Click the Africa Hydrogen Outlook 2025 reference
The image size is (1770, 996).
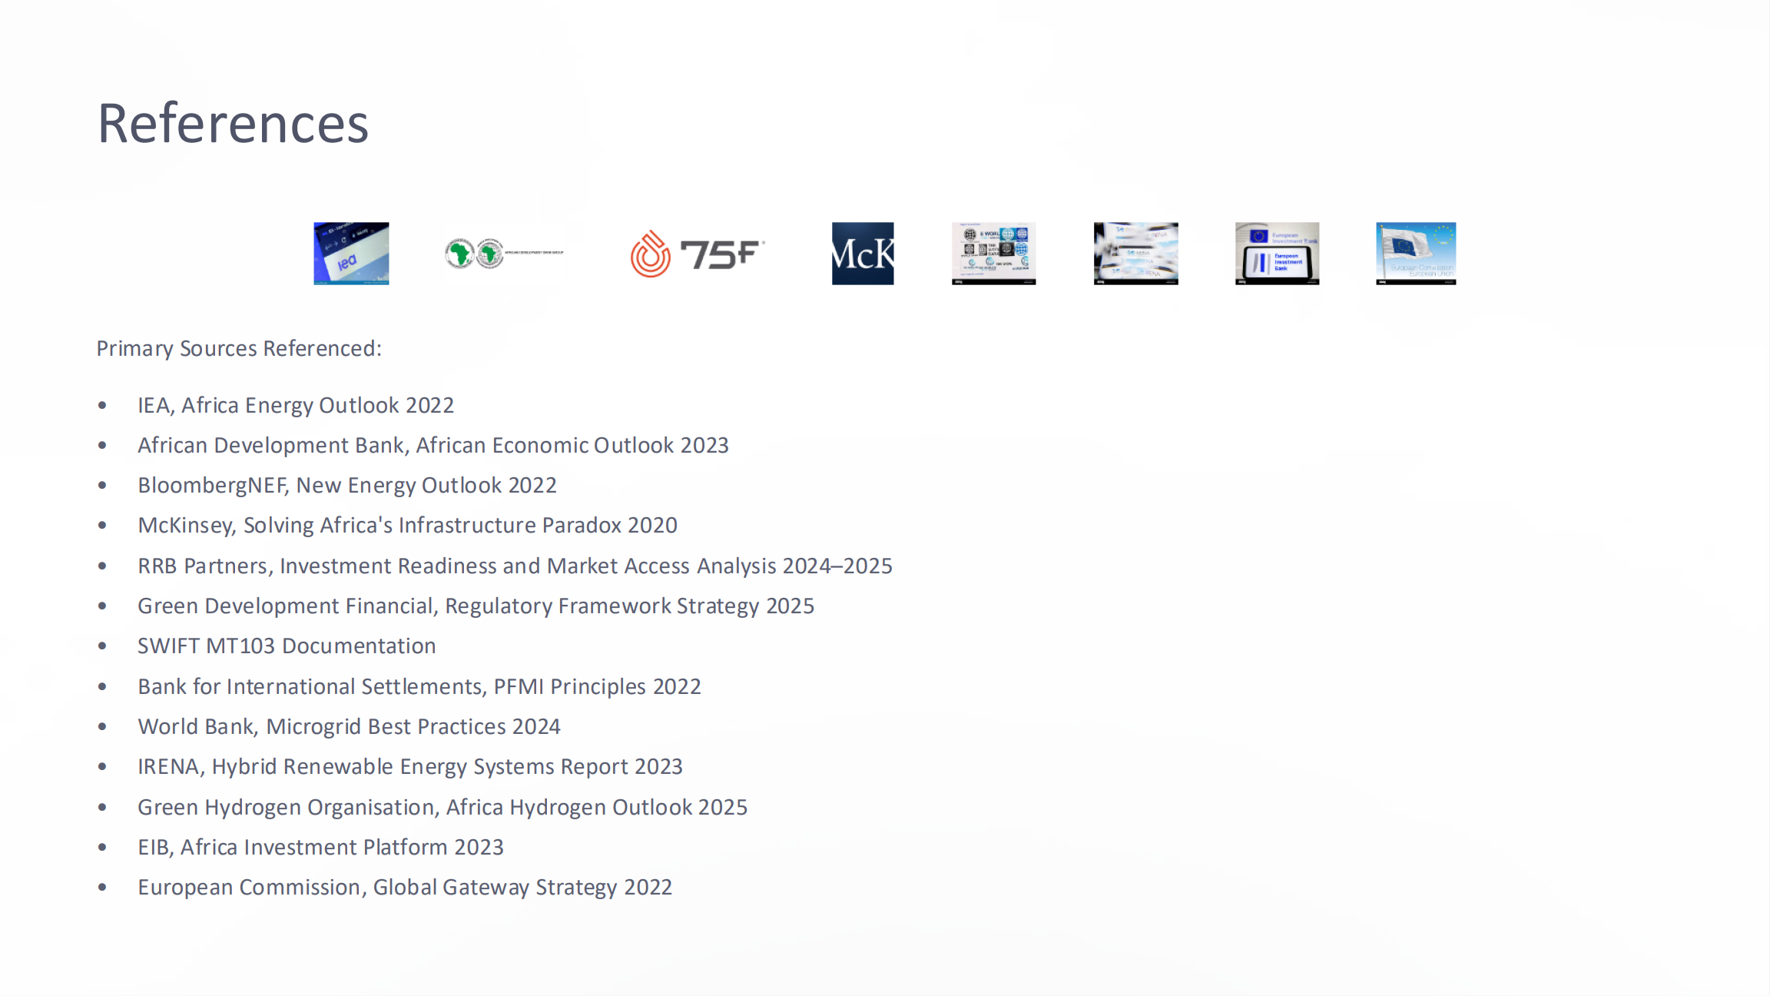(442, 807)
